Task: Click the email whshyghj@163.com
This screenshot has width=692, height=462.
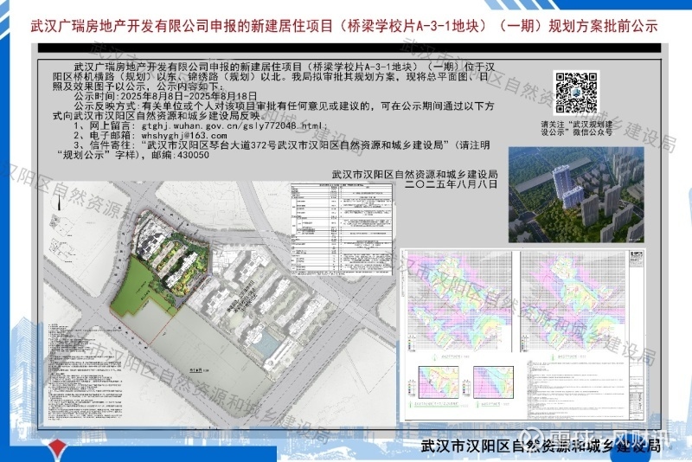Action: [184, 136]
